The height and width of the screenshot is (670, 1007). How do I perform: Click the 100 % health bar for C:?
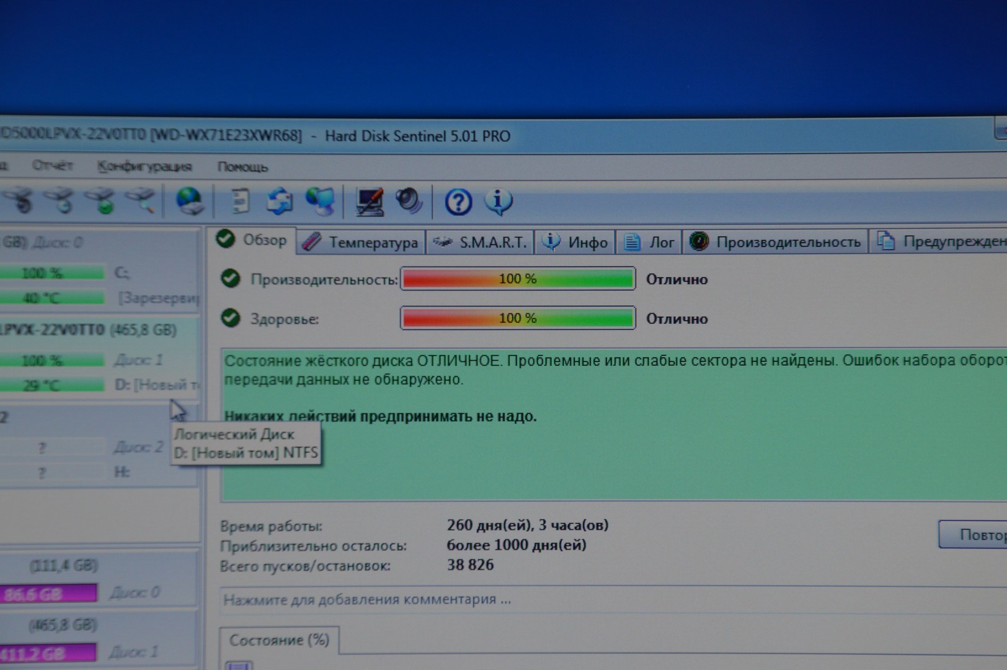pos(52,273)
